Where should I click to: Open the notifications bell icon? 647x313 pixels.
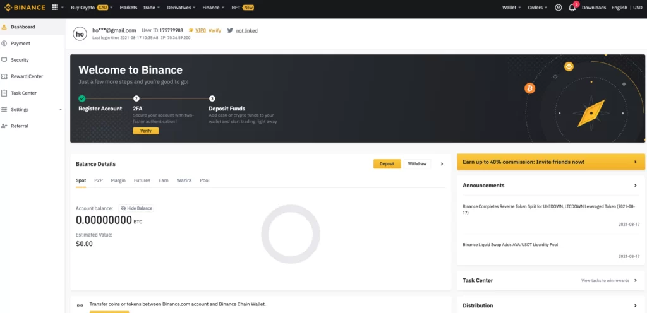572,8
